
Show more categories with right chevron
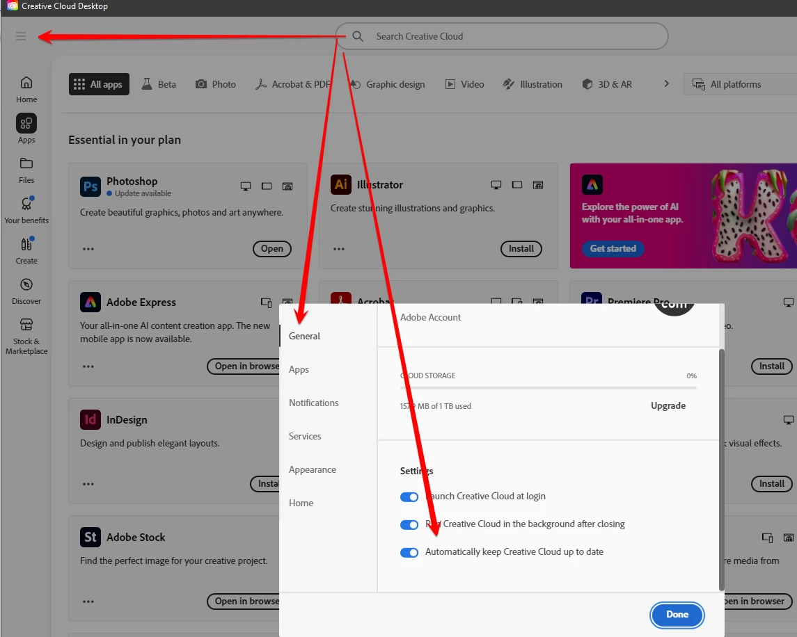click(x=666, y=84)
